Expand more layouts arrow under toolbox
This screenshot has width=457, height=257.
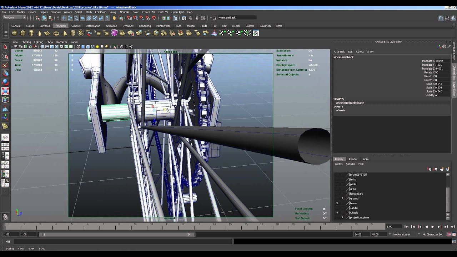[x=5, y=191]
